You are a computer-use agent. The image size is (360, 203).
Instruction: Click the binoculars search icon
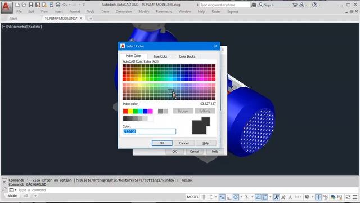(x=254, y=5)
